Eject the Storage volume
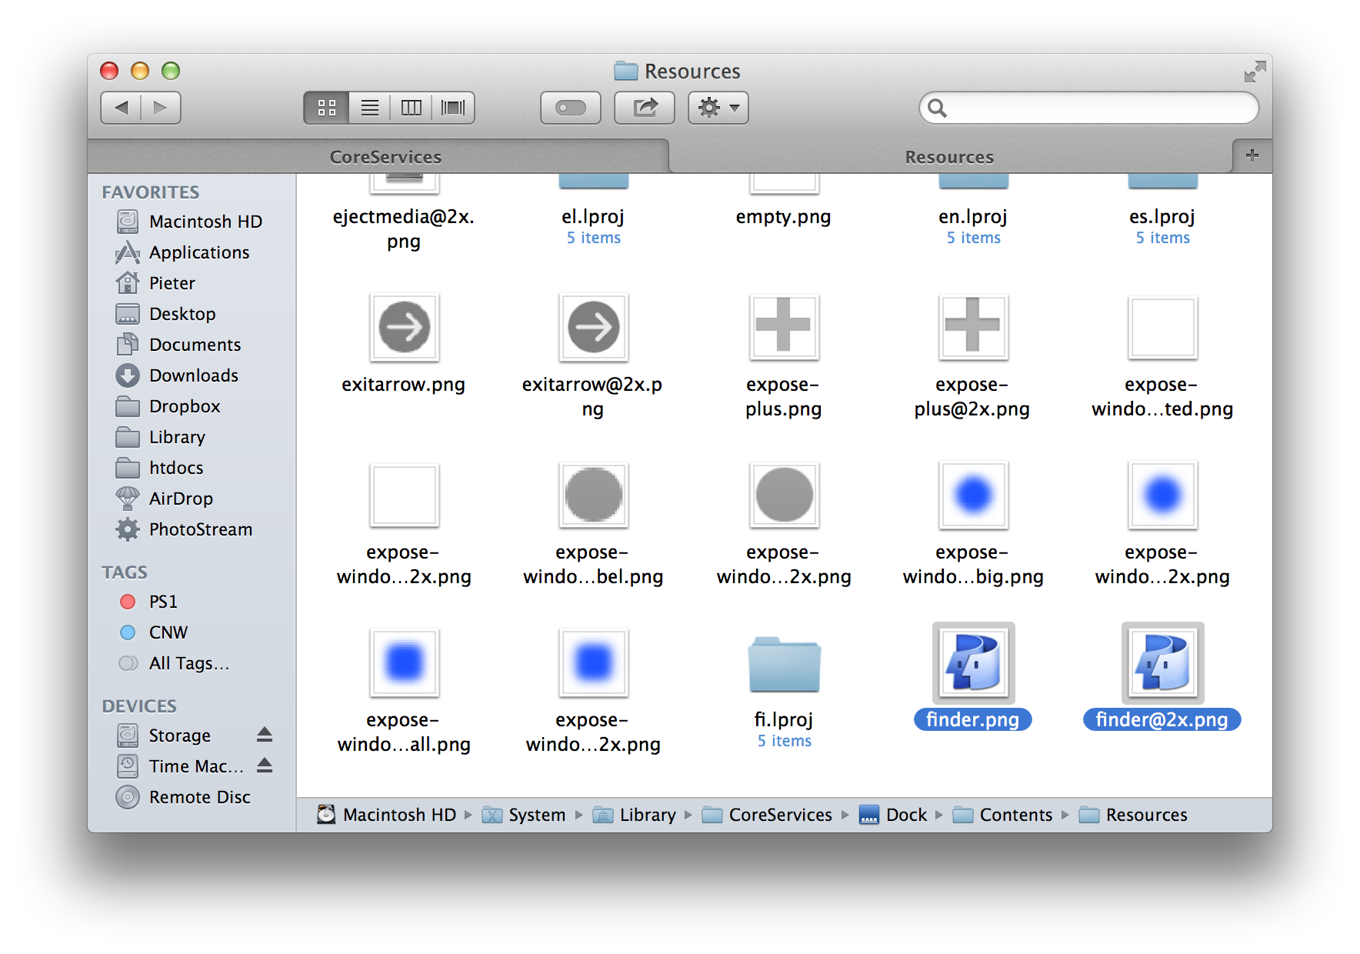This screenshot has width=1360, height=954. [x=265, y=735]
